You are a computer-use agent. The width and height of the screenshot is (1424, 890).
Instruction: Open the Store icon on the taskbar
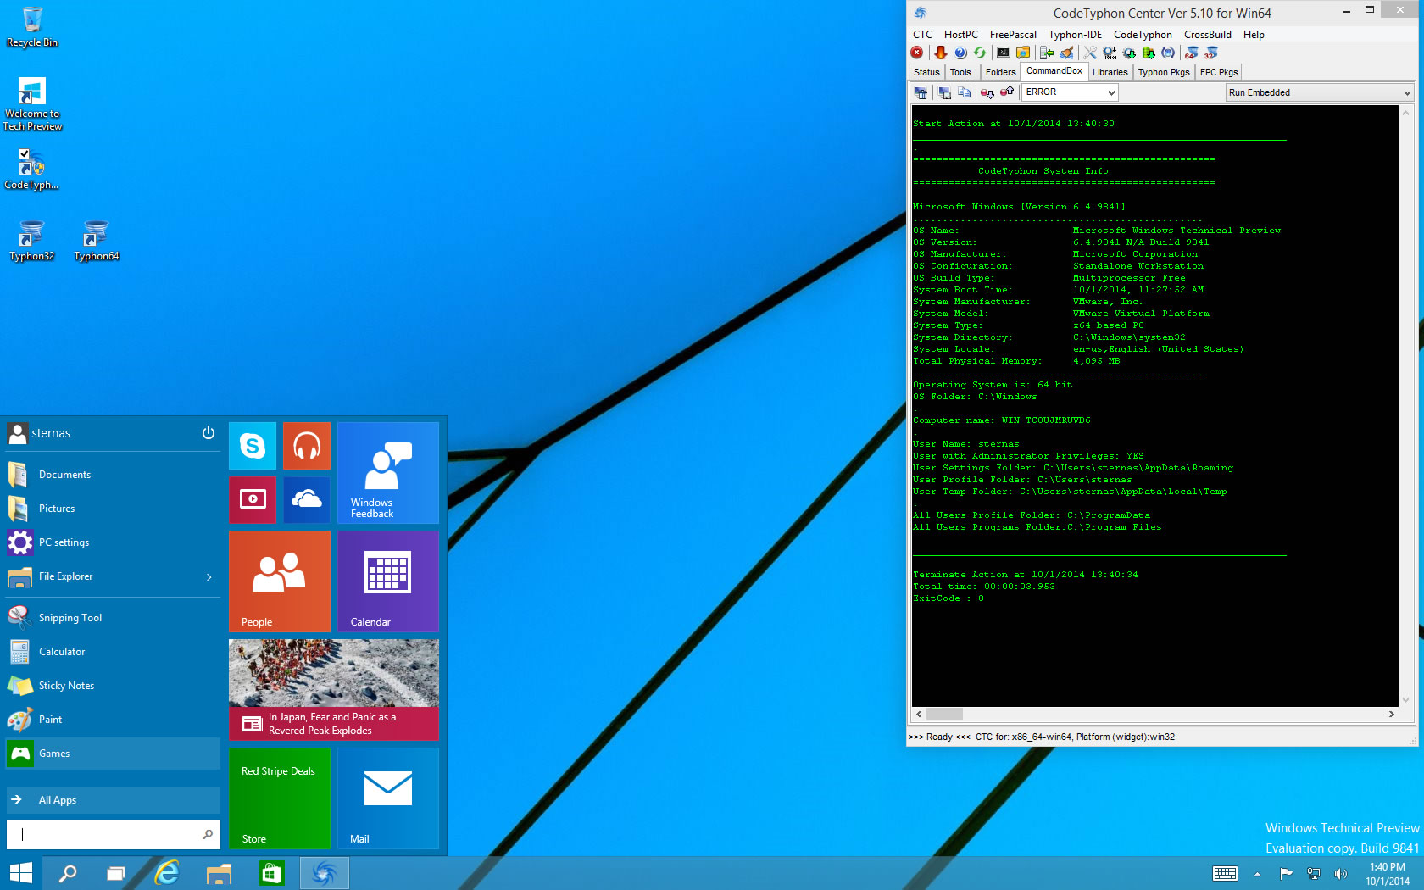[272, 873]
